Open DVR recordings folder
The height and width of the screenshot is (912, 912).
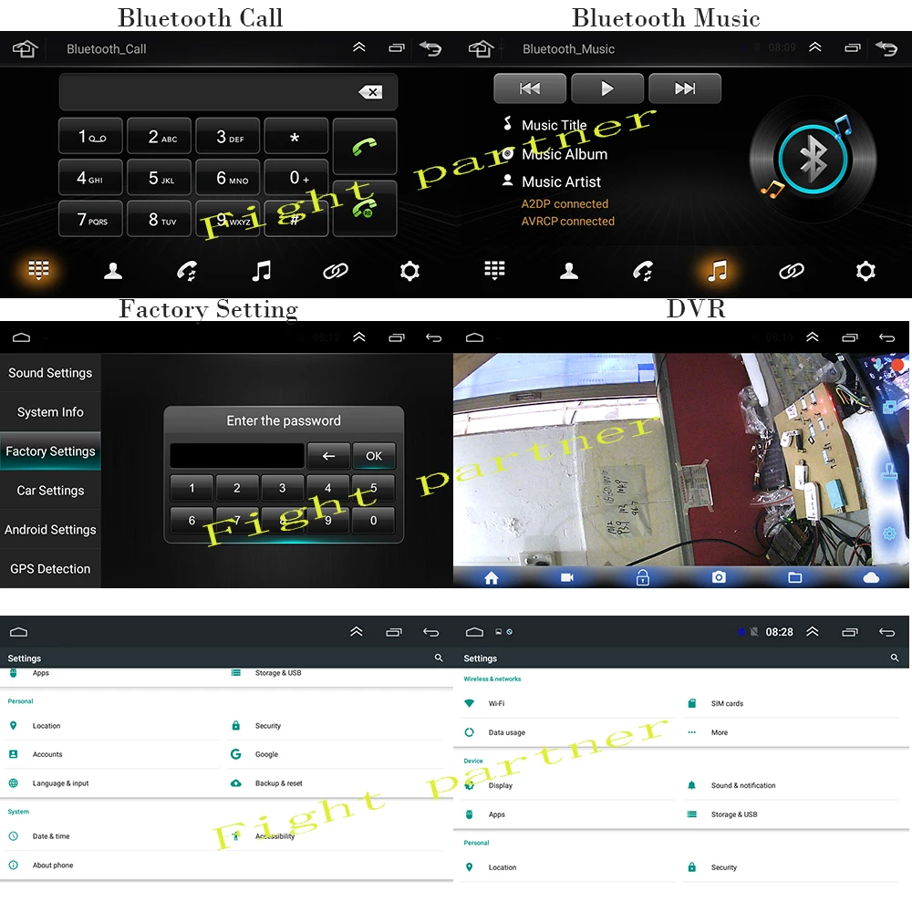point(795,577)
